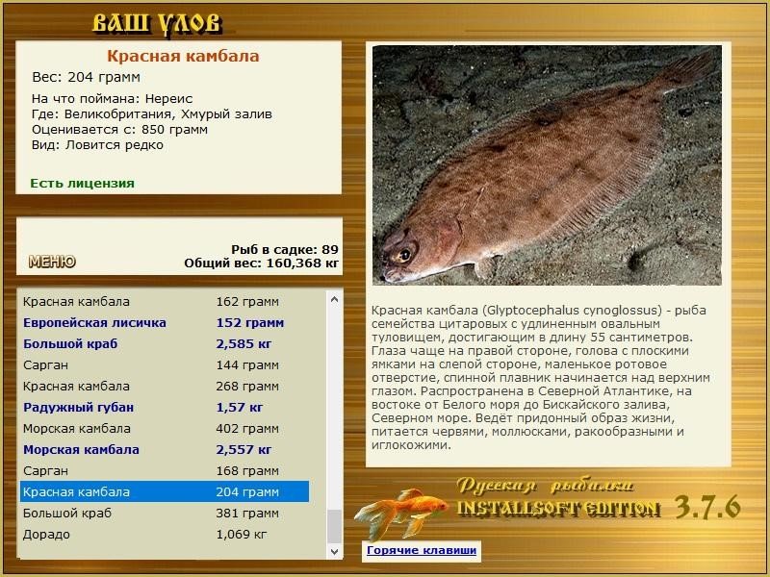Click the fish list scroll up arrow
This screenshot has height=577, width=770.
pos(334,299)
